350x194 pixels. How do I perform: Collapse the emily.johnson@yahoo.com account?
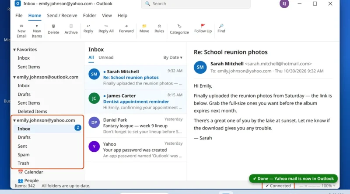point(14,120)
